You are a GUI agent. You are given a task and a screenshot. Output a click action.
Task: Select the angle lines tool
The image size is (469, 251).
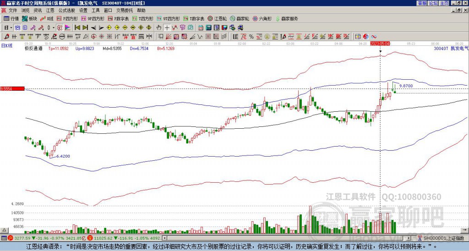[x=192, y=37]
